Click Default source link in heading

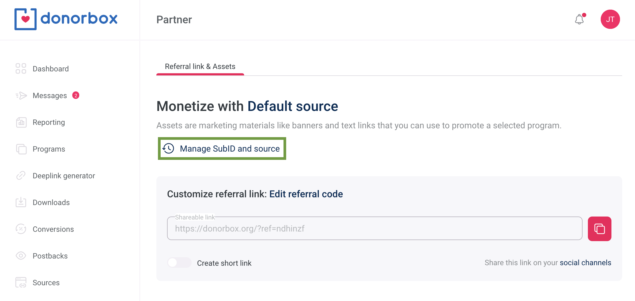click(x=293, y=106)
